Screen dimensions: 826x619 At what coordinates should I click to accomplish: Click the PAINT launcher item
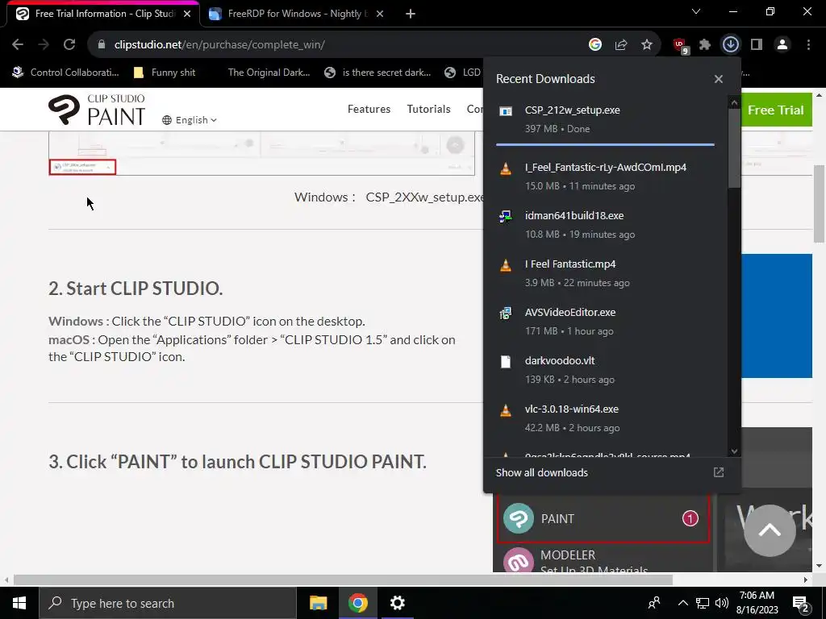[603, 518]
